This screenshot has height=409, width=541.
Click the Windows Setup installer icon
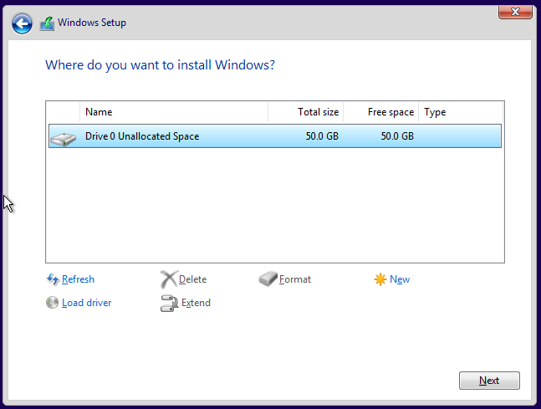pyautogui.click(x=47, y=23)
